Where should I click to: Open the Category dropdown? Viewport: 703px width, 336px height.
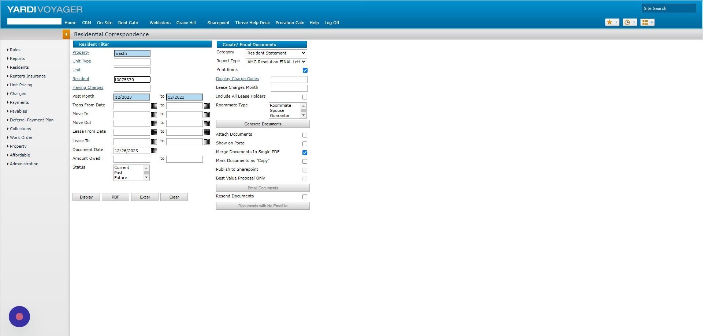click(x=276, y=53)
